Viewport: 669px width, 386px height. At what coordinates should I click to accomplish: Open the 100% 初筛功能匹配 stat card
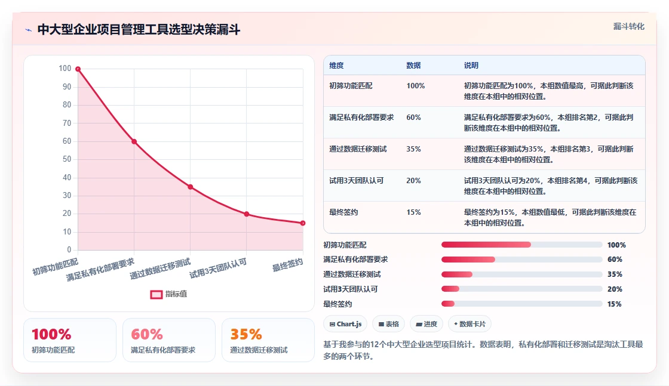coord(70,340)
